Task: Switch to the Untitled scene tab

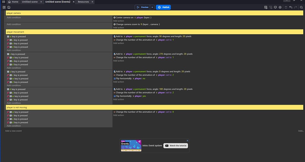Action: click(30, 2)
